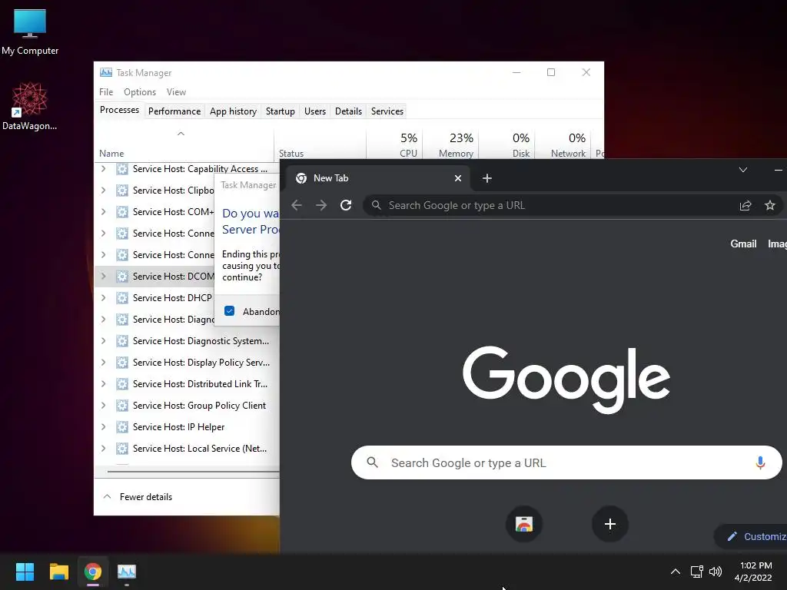Expand Service Host: DHCP row
This screenshot has height=590, width=787.
pyautogui.click(x=104, y=298)
